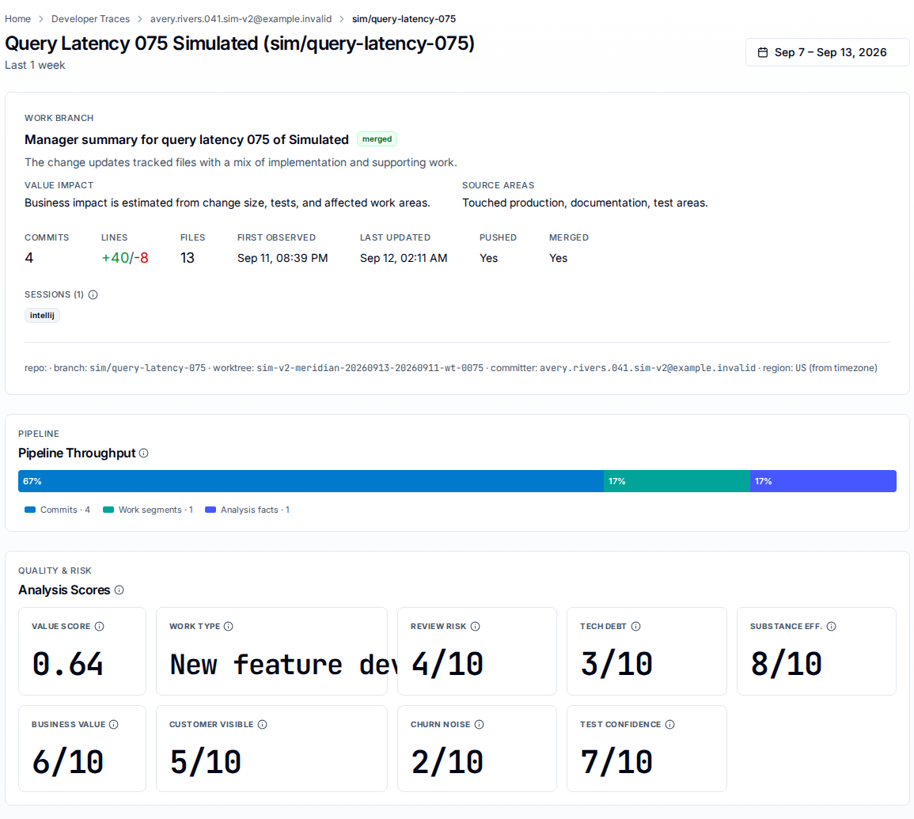Image resolution: width=914 pixels, height=819 pixels.
Task: Click the 0.64 value score
Action: point(67,665)
